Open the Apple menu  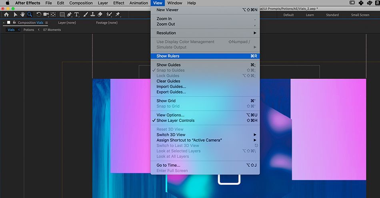8,3
